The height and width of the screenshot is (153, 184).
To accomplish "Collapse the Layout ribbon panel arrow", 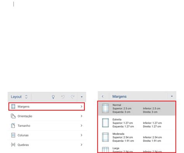I will 82,97.
